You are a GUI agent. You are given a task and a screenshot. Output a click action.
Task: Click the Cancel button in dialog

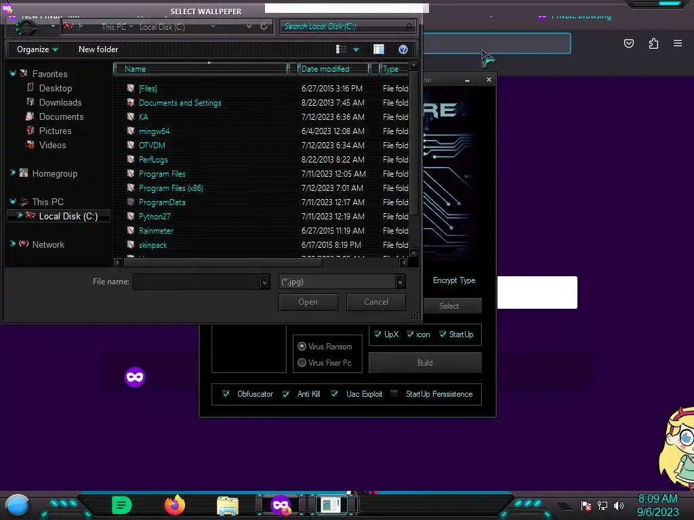375,302
